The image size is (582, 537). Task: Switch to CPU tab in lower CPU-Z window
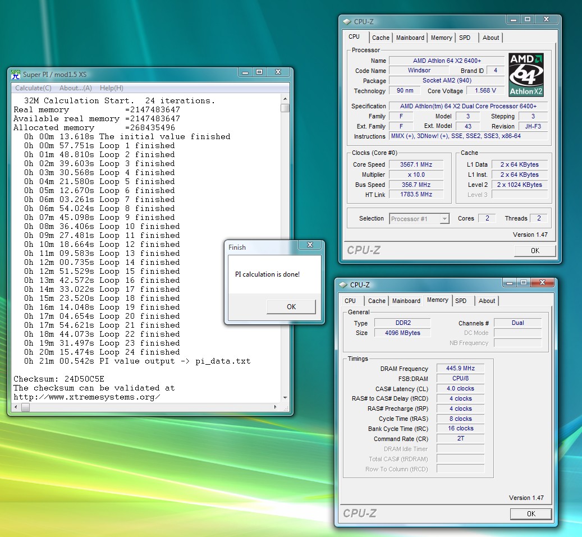point(350,301)
